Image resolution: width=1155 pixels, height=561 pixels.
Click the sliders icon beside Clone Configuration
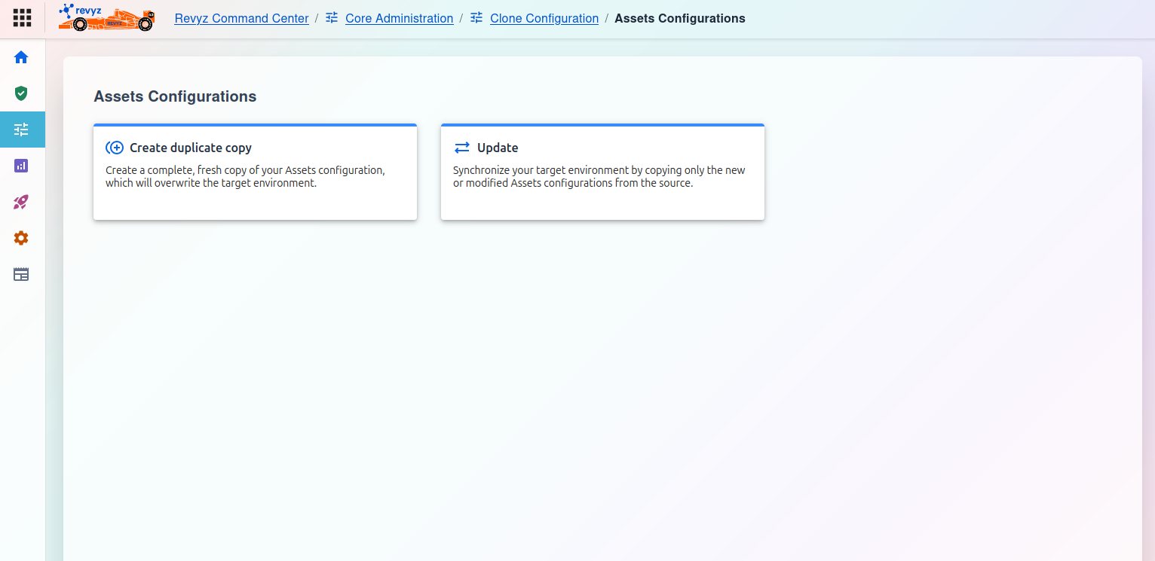476,18
